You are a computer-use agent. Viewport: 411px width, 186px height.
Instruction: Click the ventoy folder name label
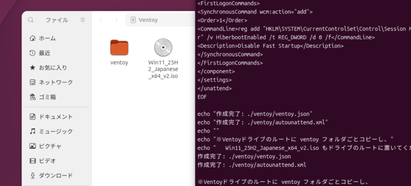(119, 63)
